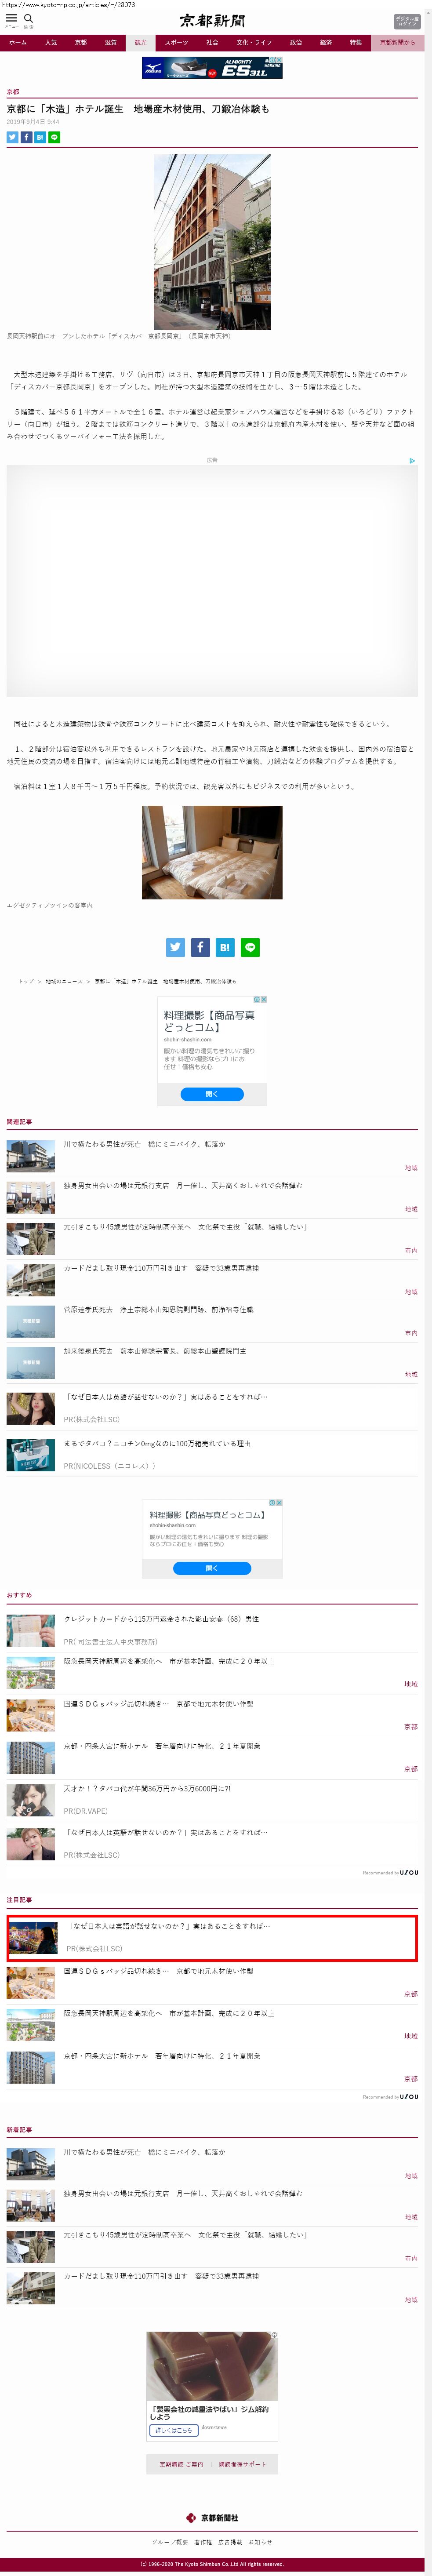Viewport: 432px width, 2576px height.
Task: Click the hotel building photo
Action: pyautogui.click(x=212, y=242)
